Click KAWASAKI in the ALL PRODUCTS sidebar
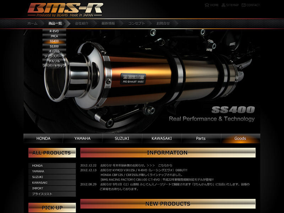 pos(52,182)
